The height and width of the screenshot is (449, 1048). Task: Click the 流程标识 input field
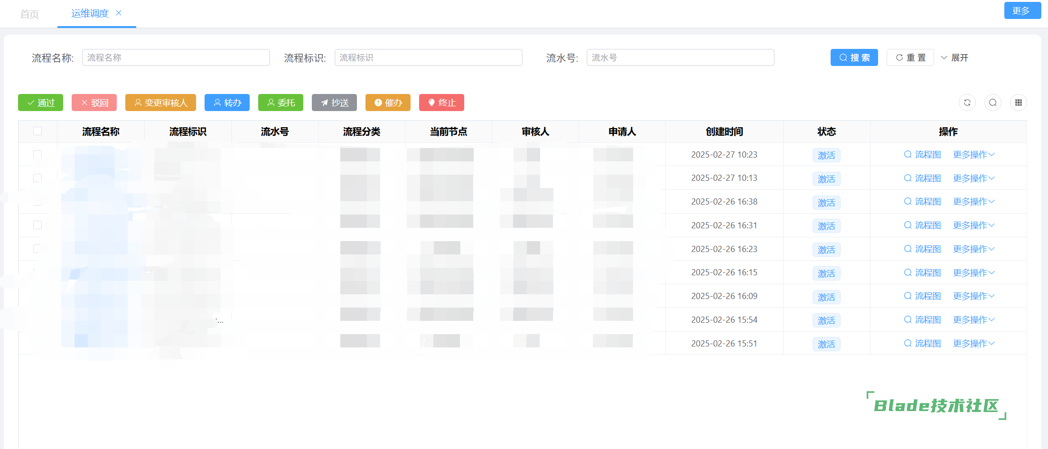(x=429, y=57)
